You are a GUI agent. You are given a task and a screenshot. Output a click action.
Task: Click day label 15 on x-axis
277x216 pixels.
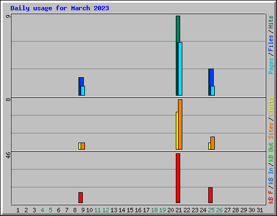click(130, 210)
